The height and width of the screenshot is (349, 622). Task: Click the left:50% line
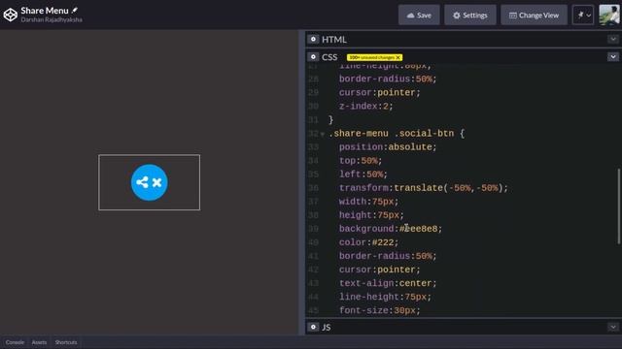point(363,174)
